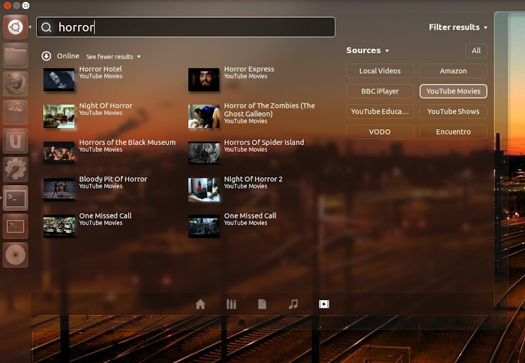Toggle YouTube Education source filter
The height and width of the screenshot is (363, 525).
[x=380, y=112]
